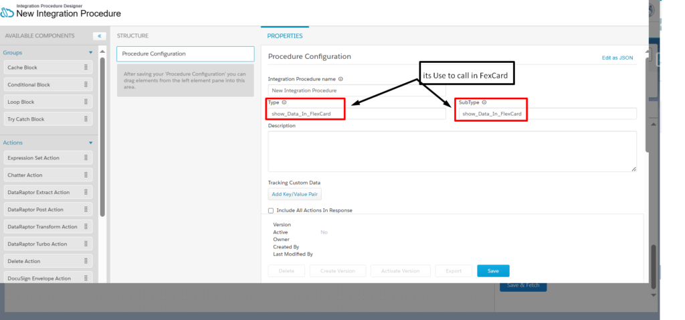Collapse the Actions section arrow

[91, 143]
